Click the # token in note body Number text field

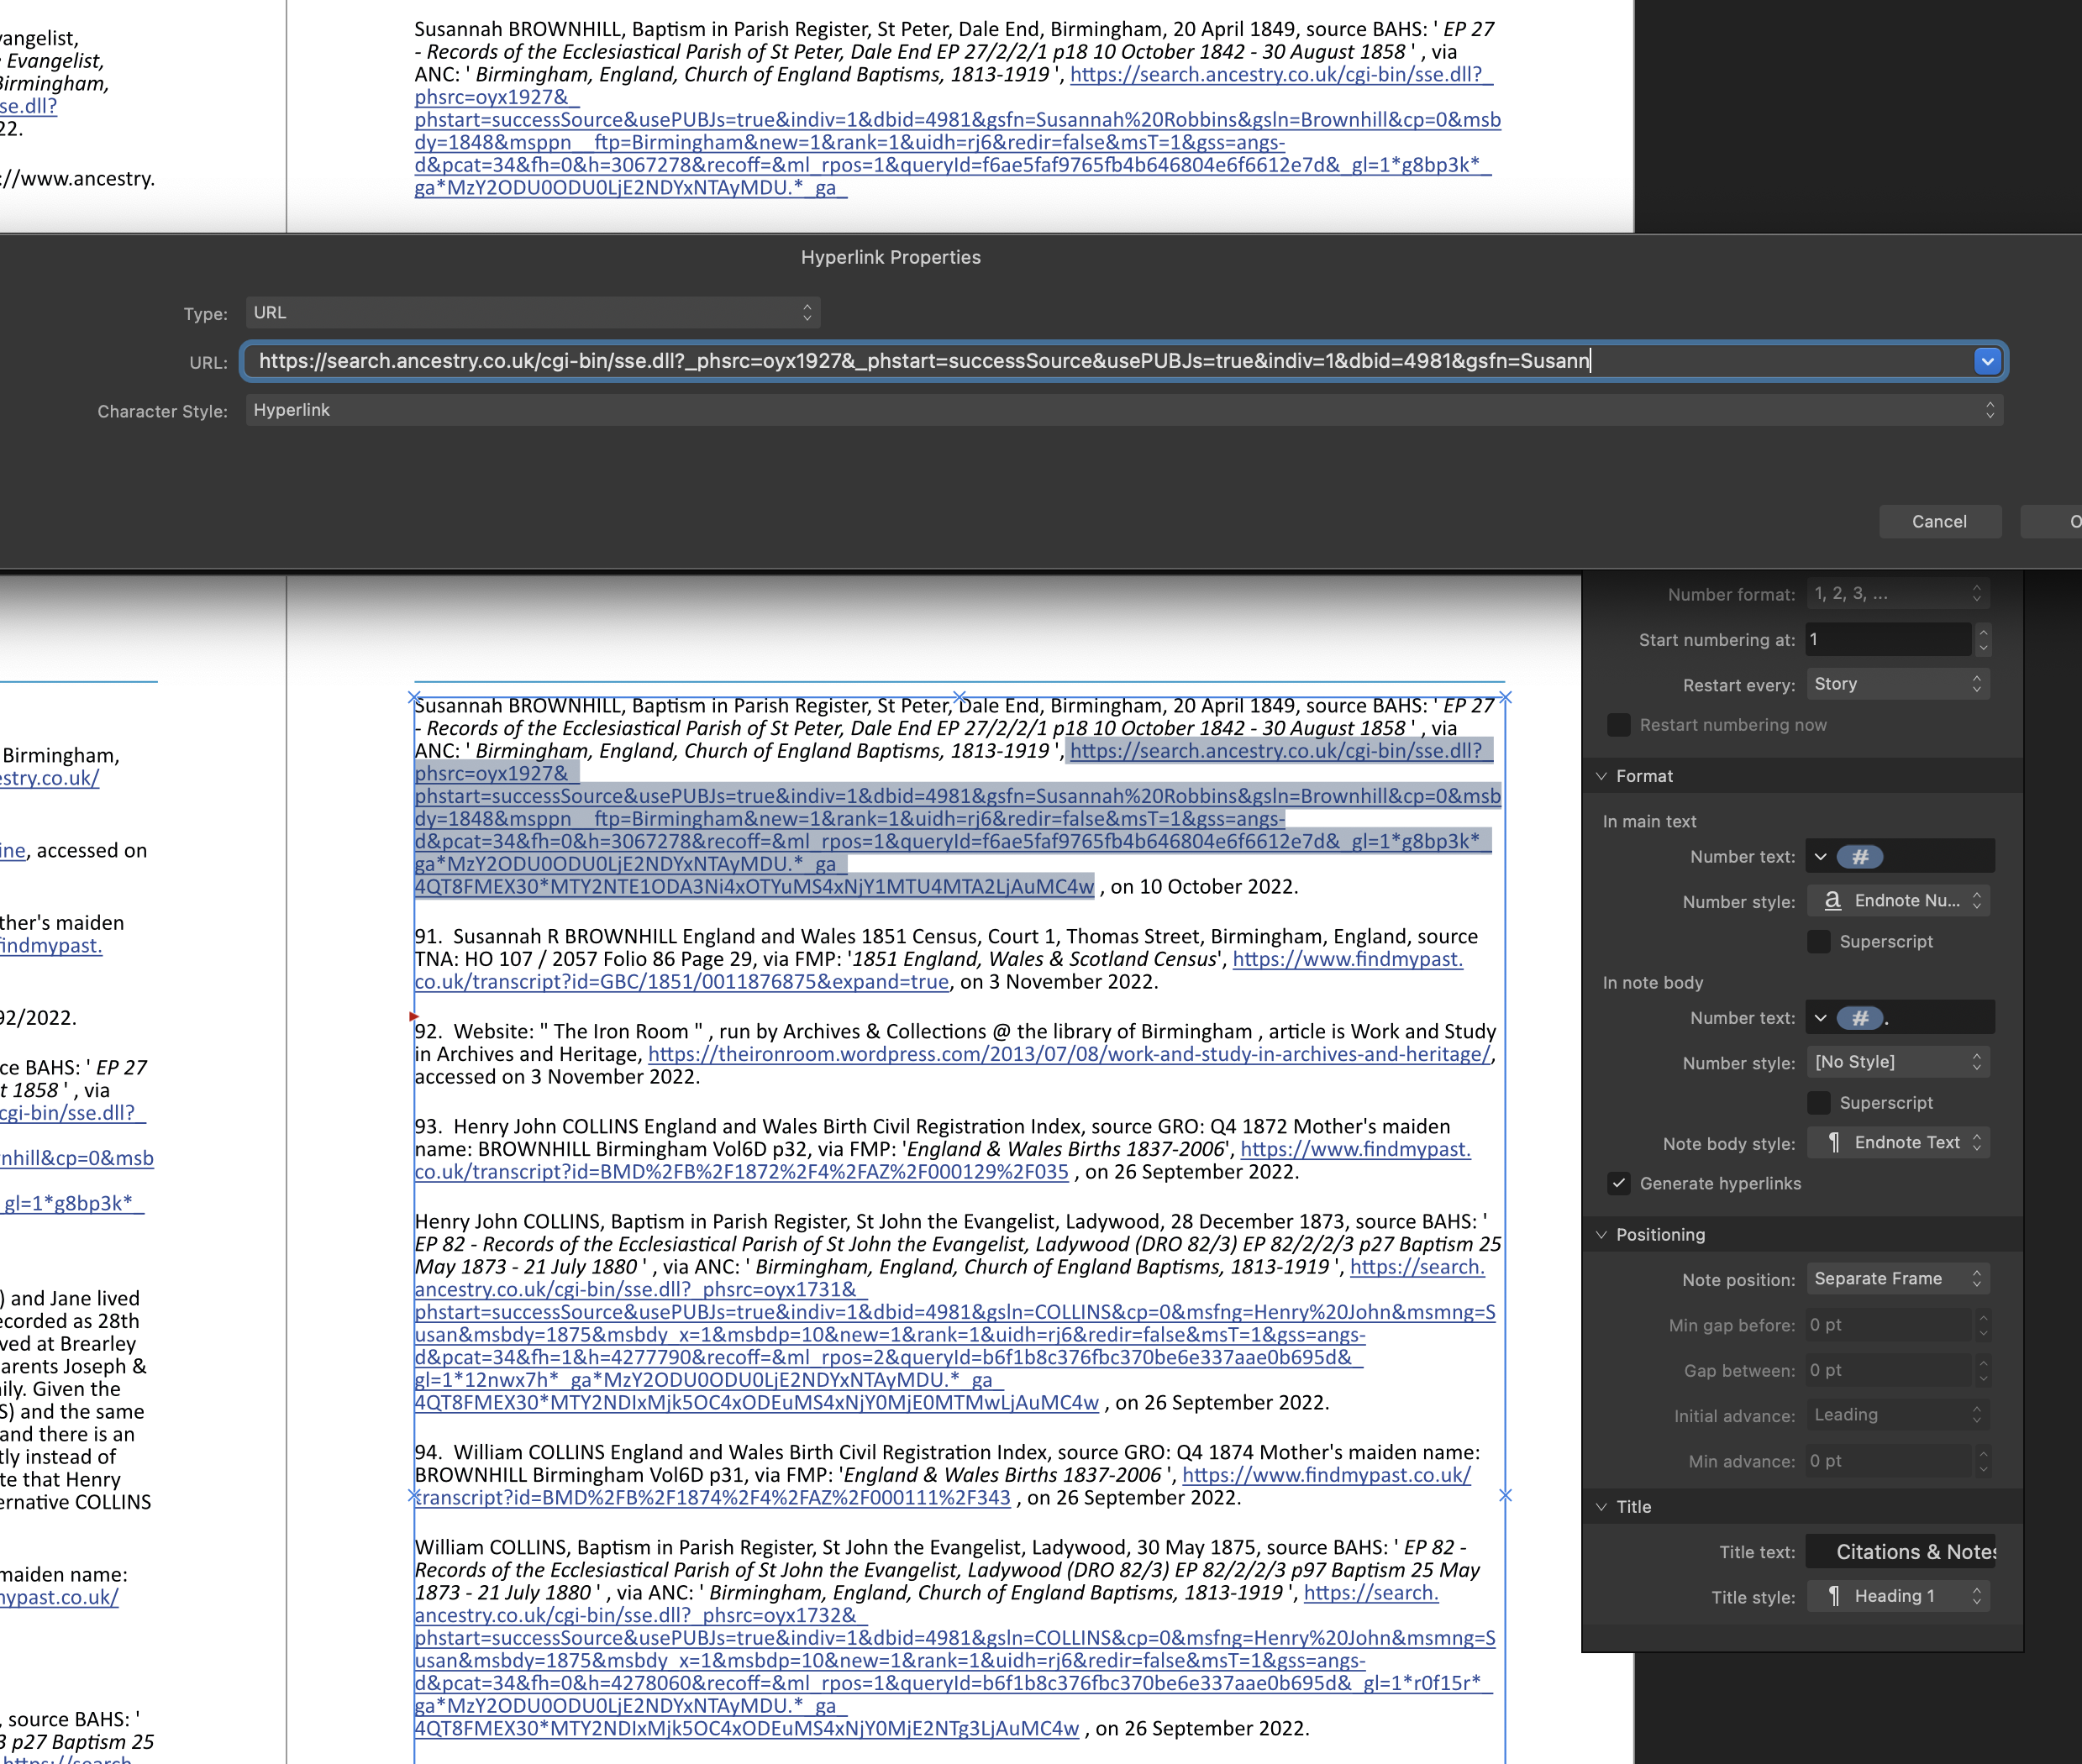coord(1862,1017)
